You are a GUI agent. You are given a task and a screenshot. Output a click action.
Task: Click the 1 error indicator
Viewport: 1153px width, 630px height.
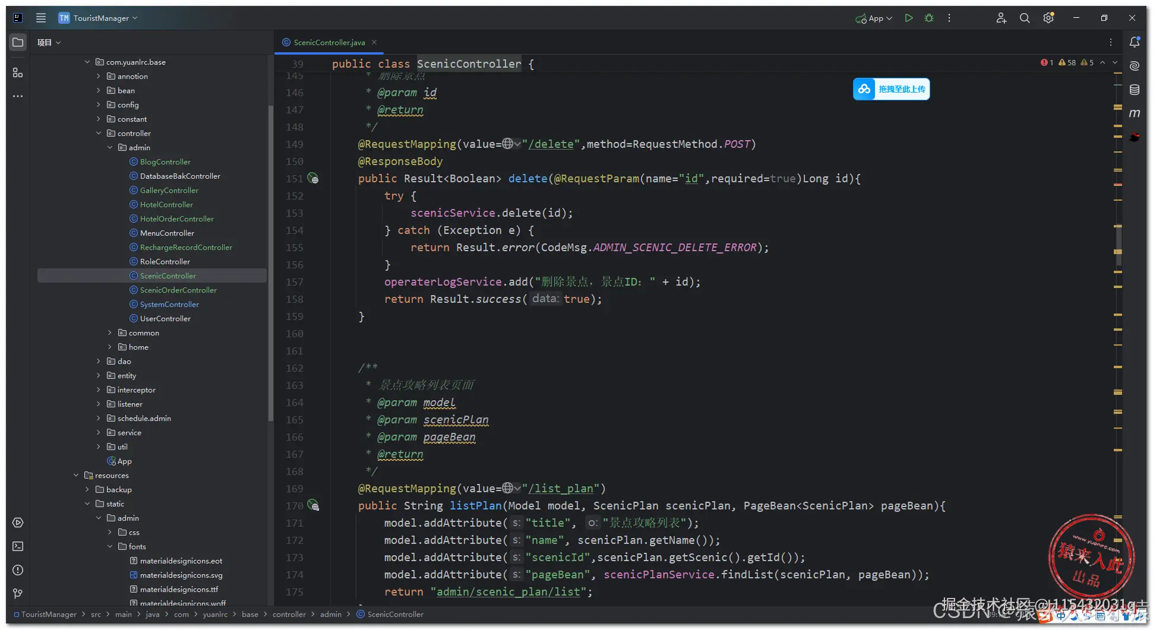[x=1047, y=62]
